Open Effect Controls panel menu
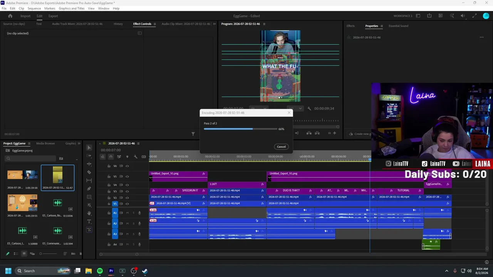Viewport: 493px width, 277px height. click(154, 24)
